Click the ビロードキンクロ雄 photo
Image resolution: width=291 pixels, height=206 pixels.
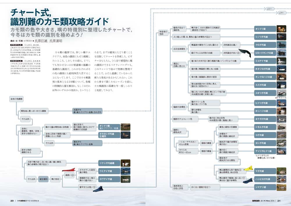[281, 53]
